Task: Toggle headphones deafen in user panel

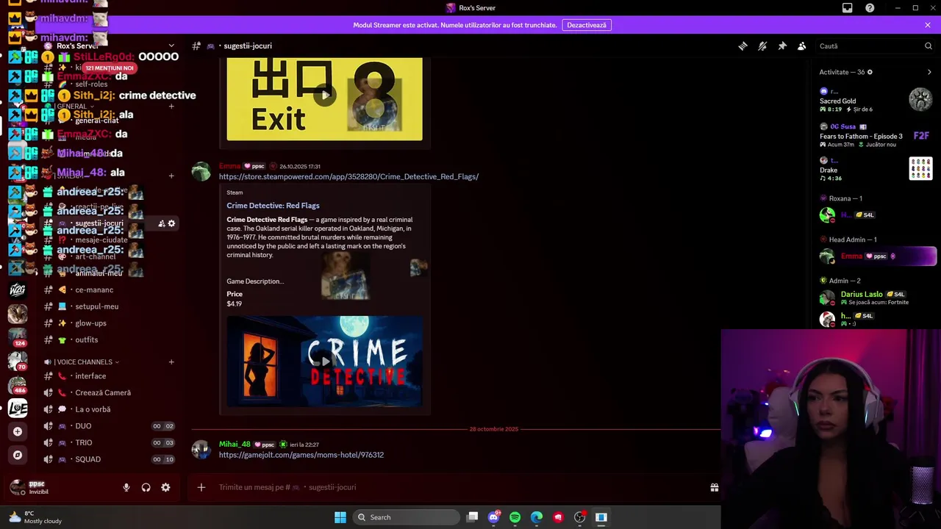Action: (x=146, y=487)
